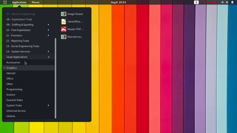Click the red indicator in top bar
The height and width of the screenshot is (133, 237).
(210, 2)
